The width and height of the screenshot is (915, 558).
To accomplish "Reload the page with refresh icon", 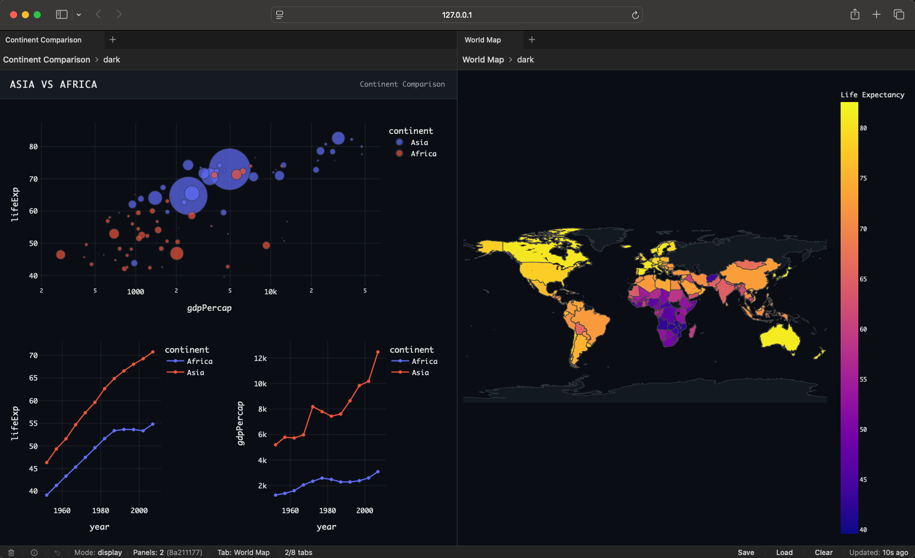I will pos(635,15).
